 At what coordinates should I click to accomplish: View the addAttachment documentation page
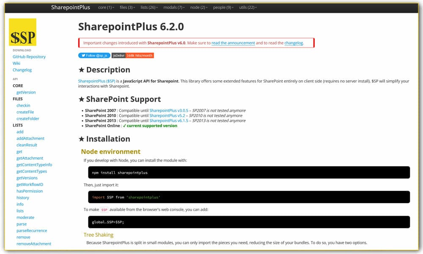coord(30,138)
